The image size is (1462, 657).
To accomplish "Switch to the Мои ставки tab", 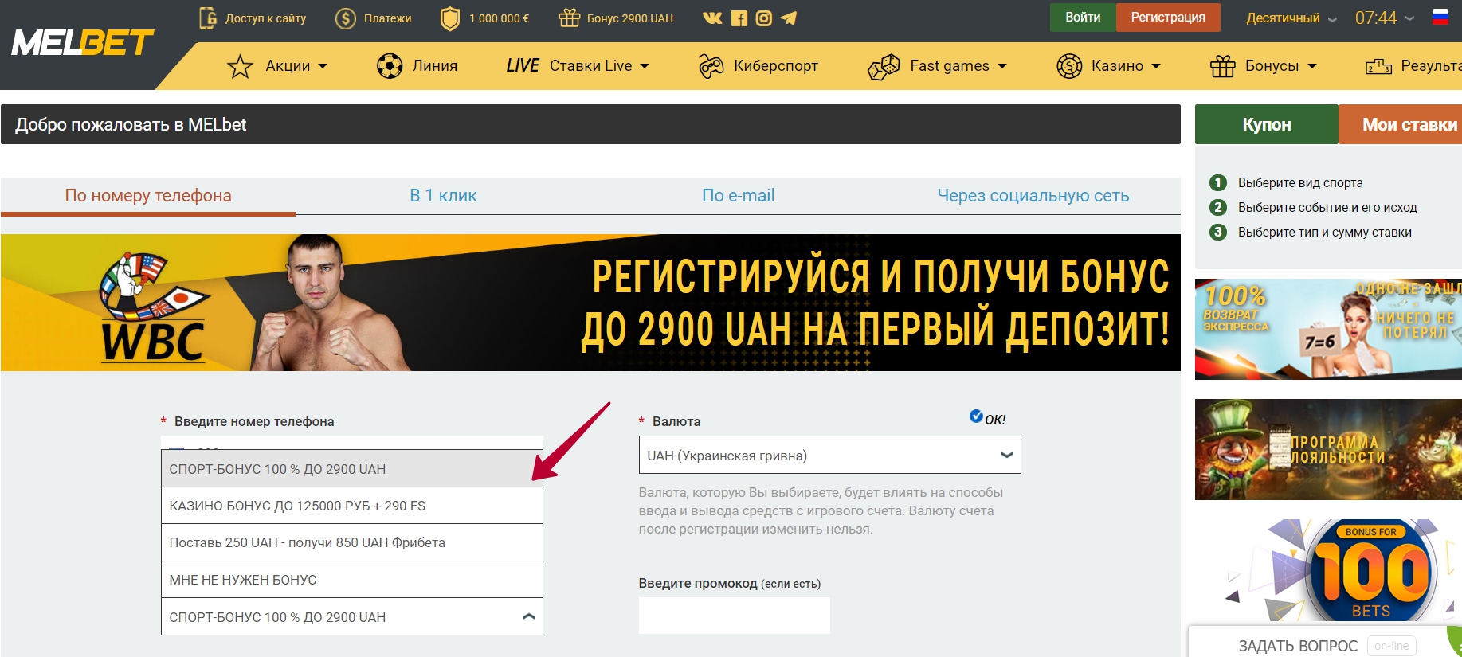I will (1401, 124).
